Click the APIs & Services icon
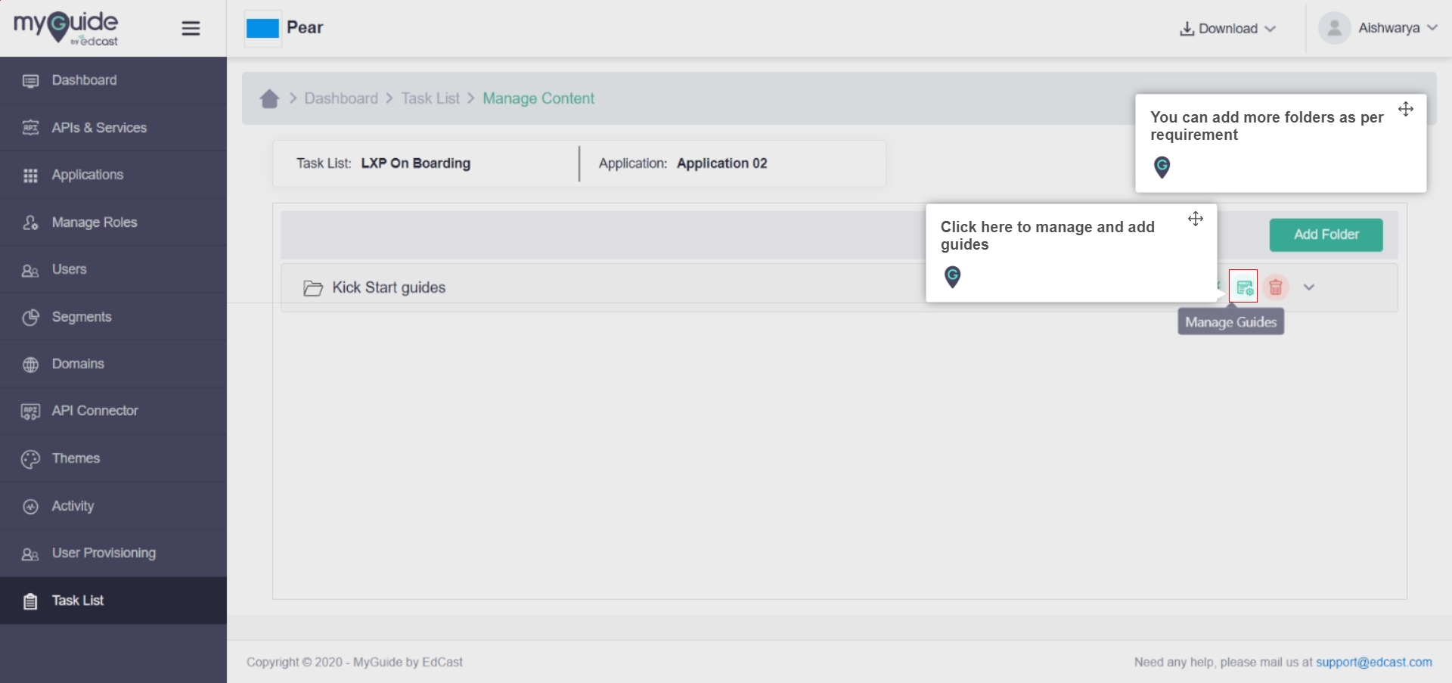 coord(30,128)
